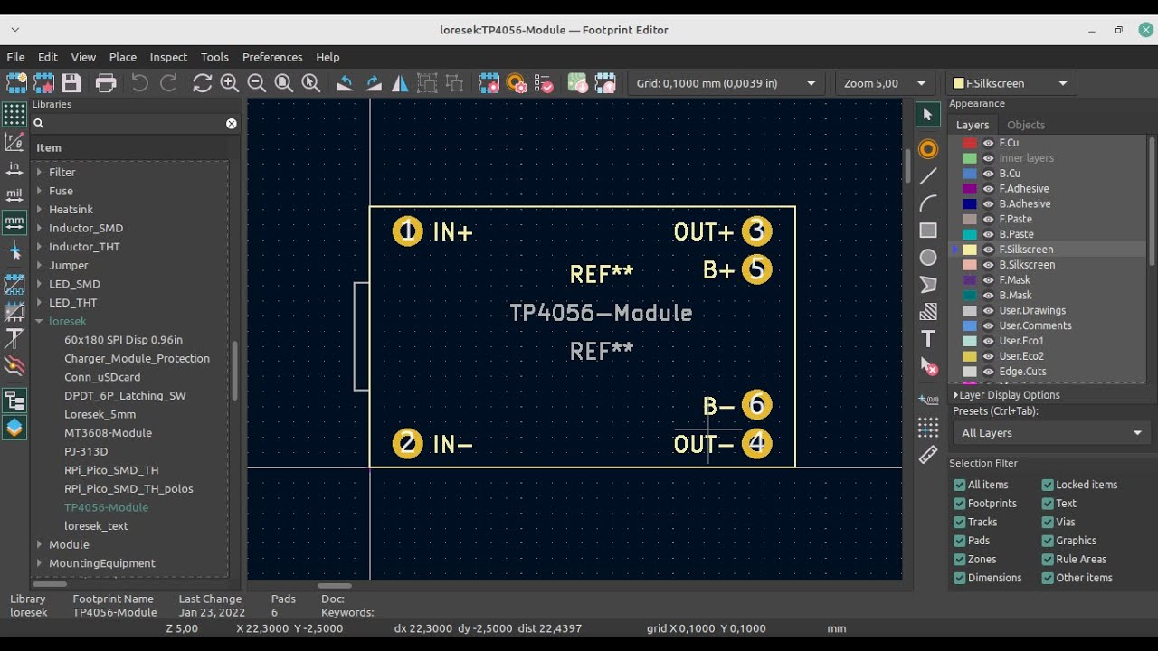Toggle F.Silkscreen layer visibility eye
Image resolution: width=1158 pixels, height=651 pixels.
tap(988, 250)
